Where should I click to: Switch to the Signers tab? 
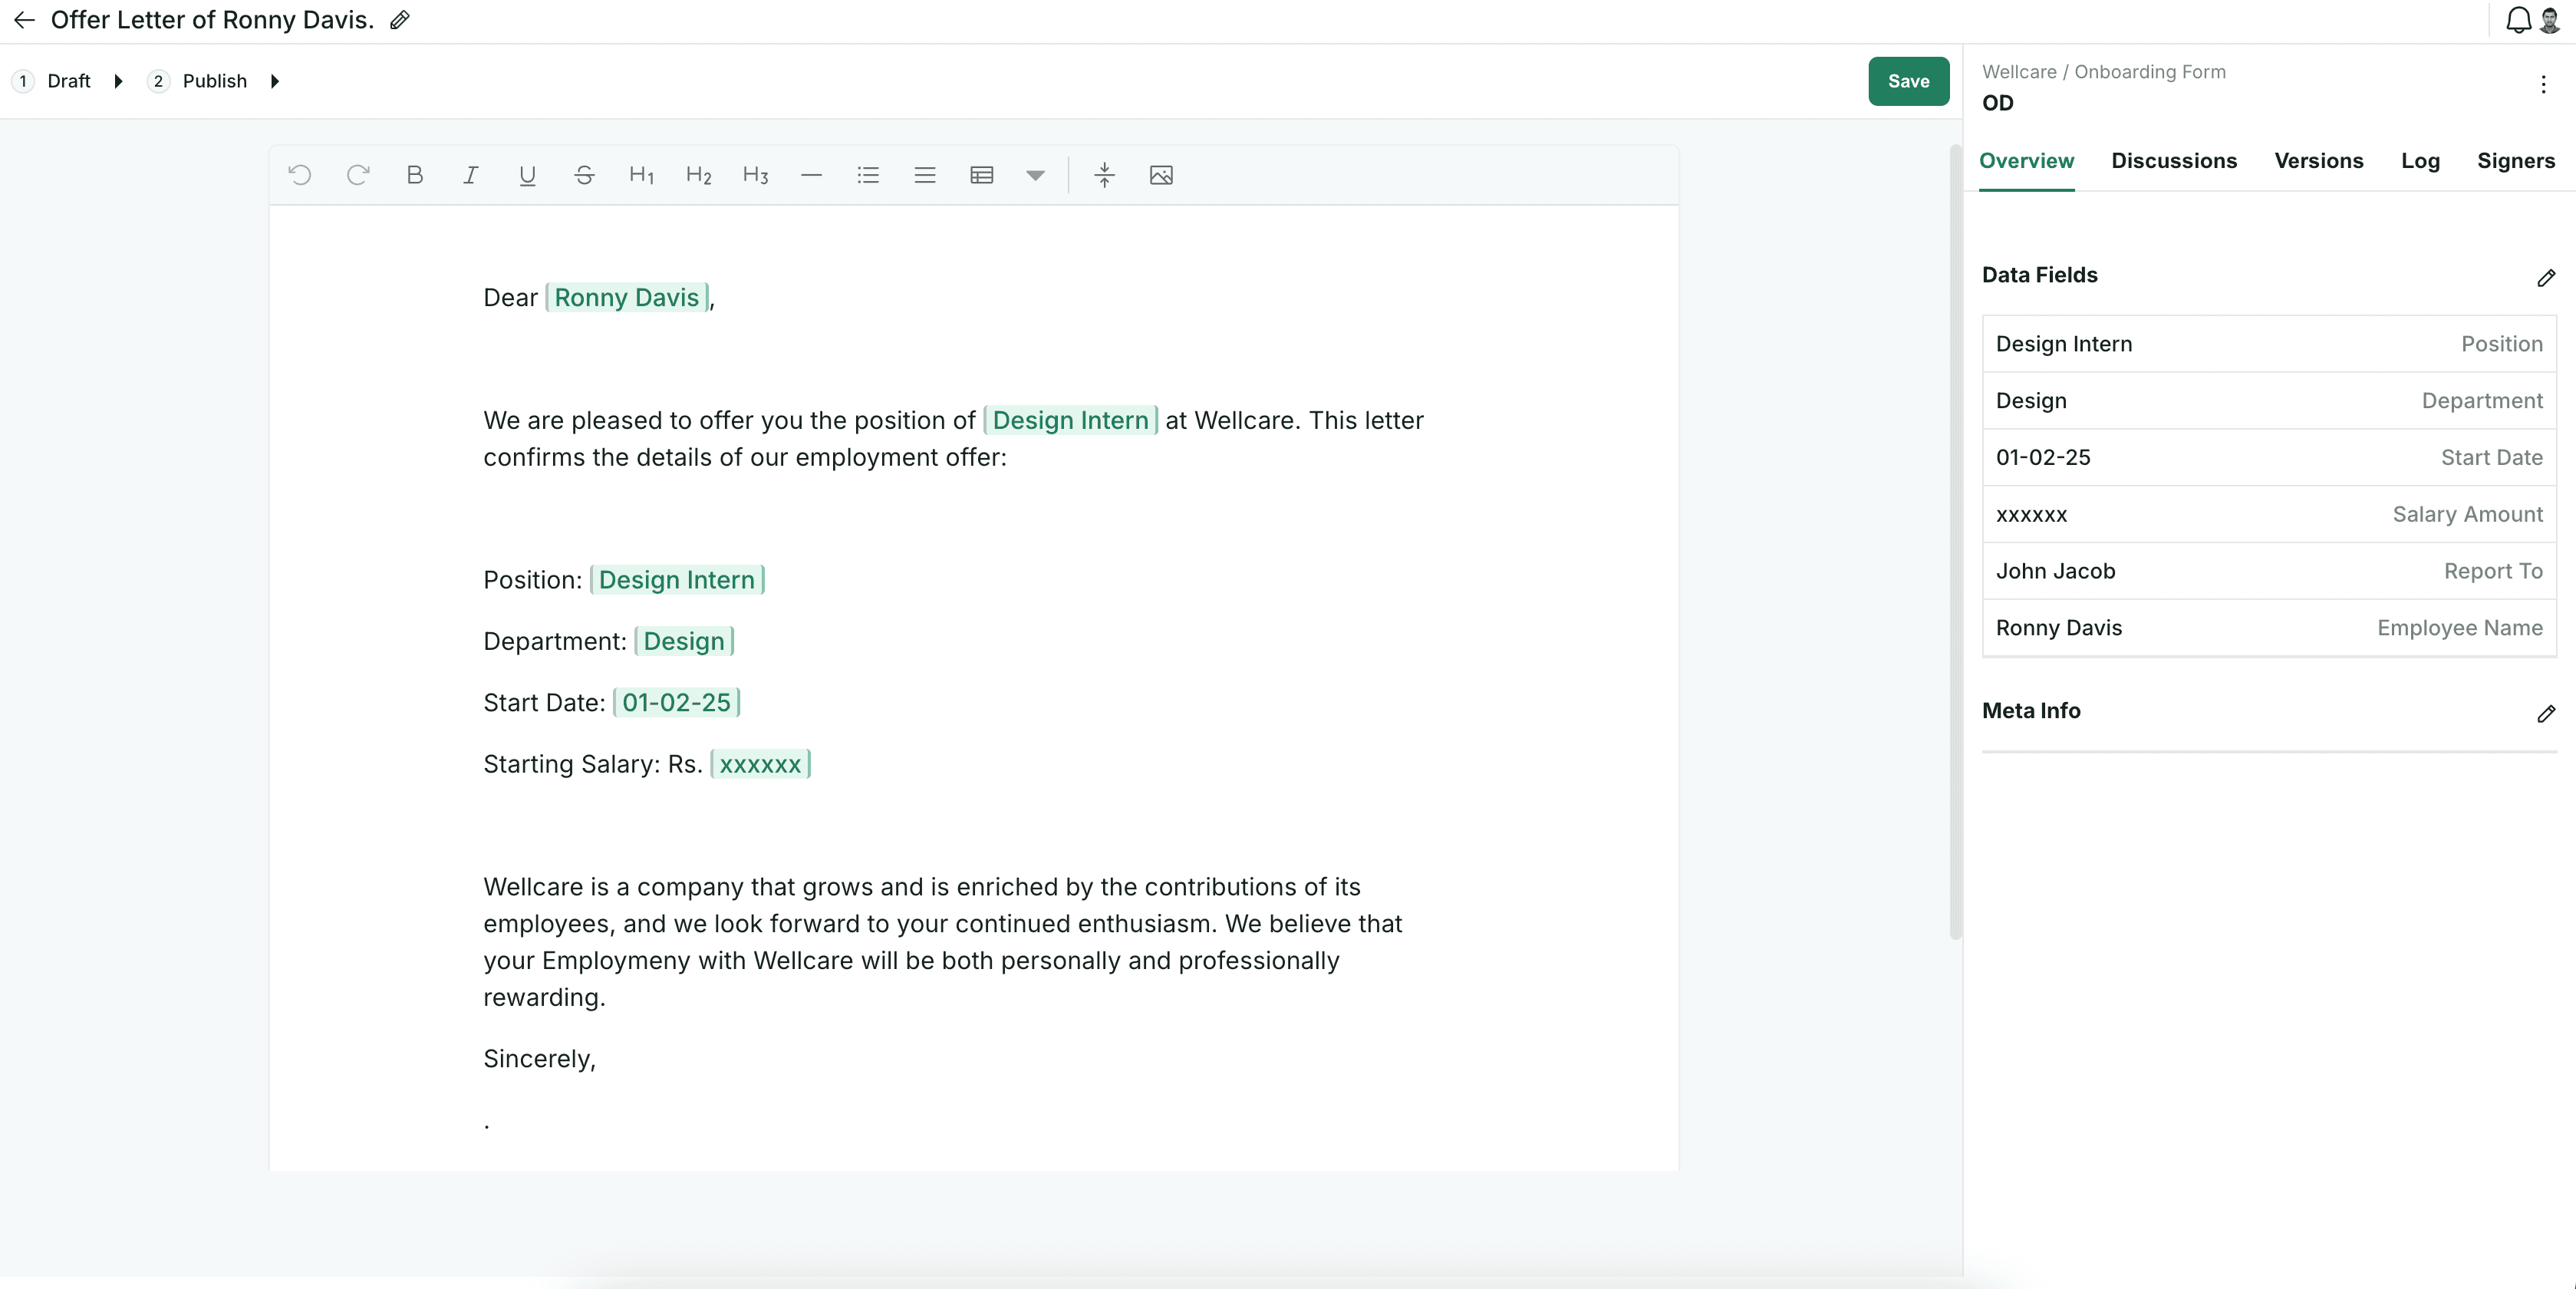coord(2515,161)
